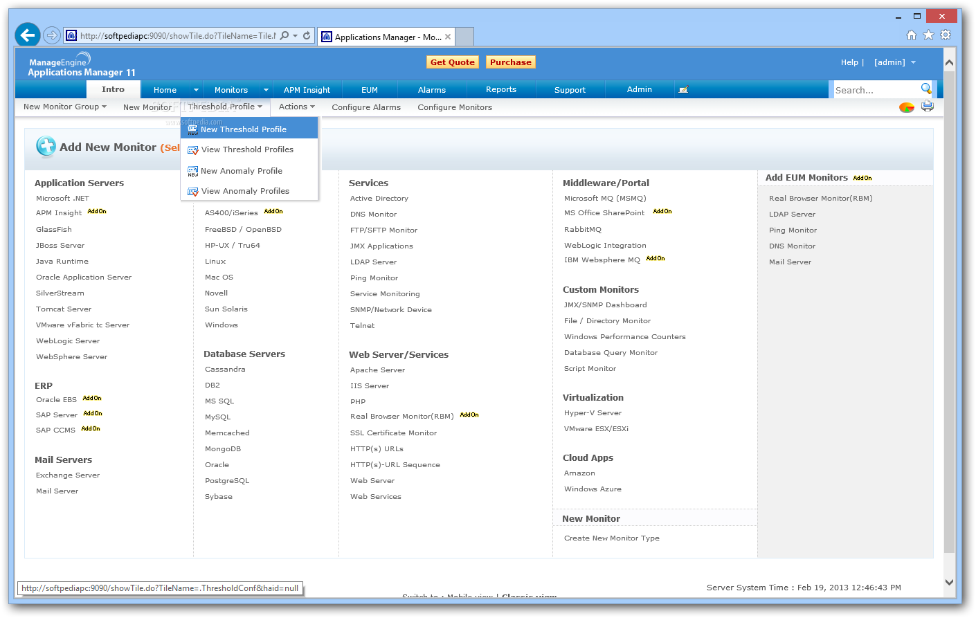Add an Oracle EBS monitor
The height and width of the screenshot is (618, 976).
point(56,400)
